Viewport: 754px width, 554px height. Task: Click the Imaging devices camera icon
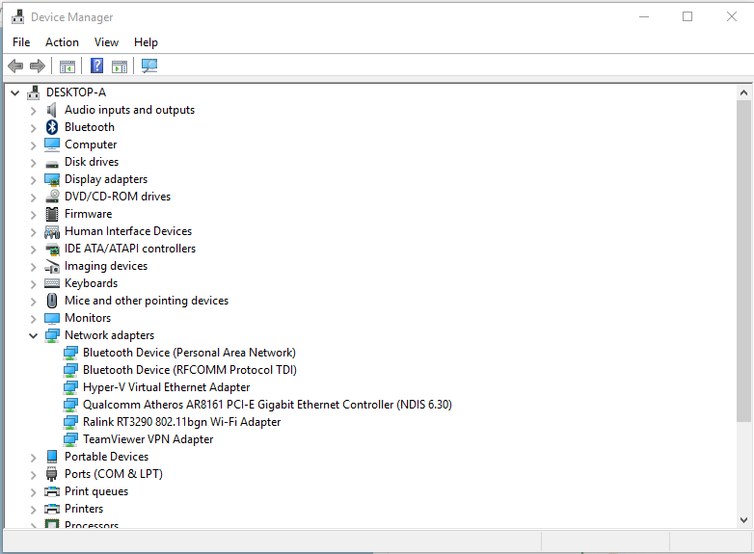[x=52, y=266]
